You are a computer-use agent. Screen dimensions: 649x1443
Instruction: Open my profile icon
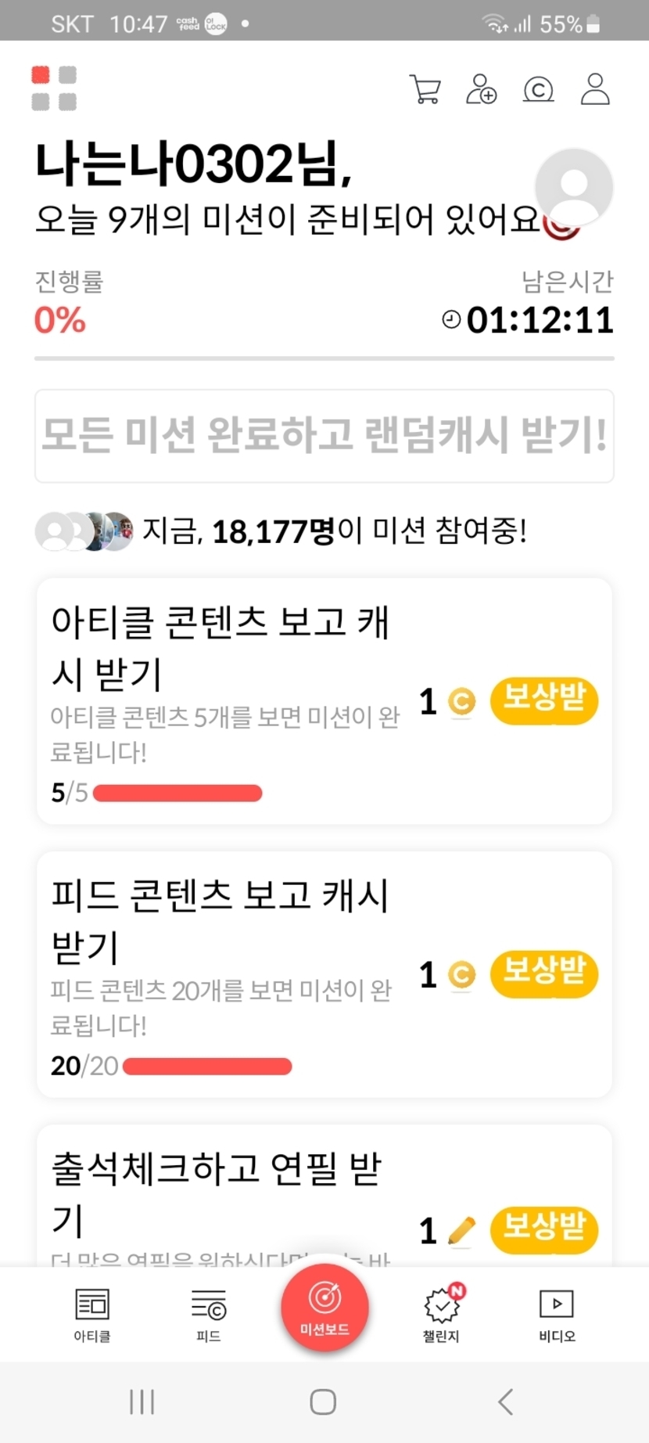595,89
